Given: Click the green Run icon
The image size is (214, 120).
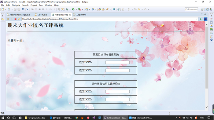Looking at the screenshot, I should click(73, 9).
